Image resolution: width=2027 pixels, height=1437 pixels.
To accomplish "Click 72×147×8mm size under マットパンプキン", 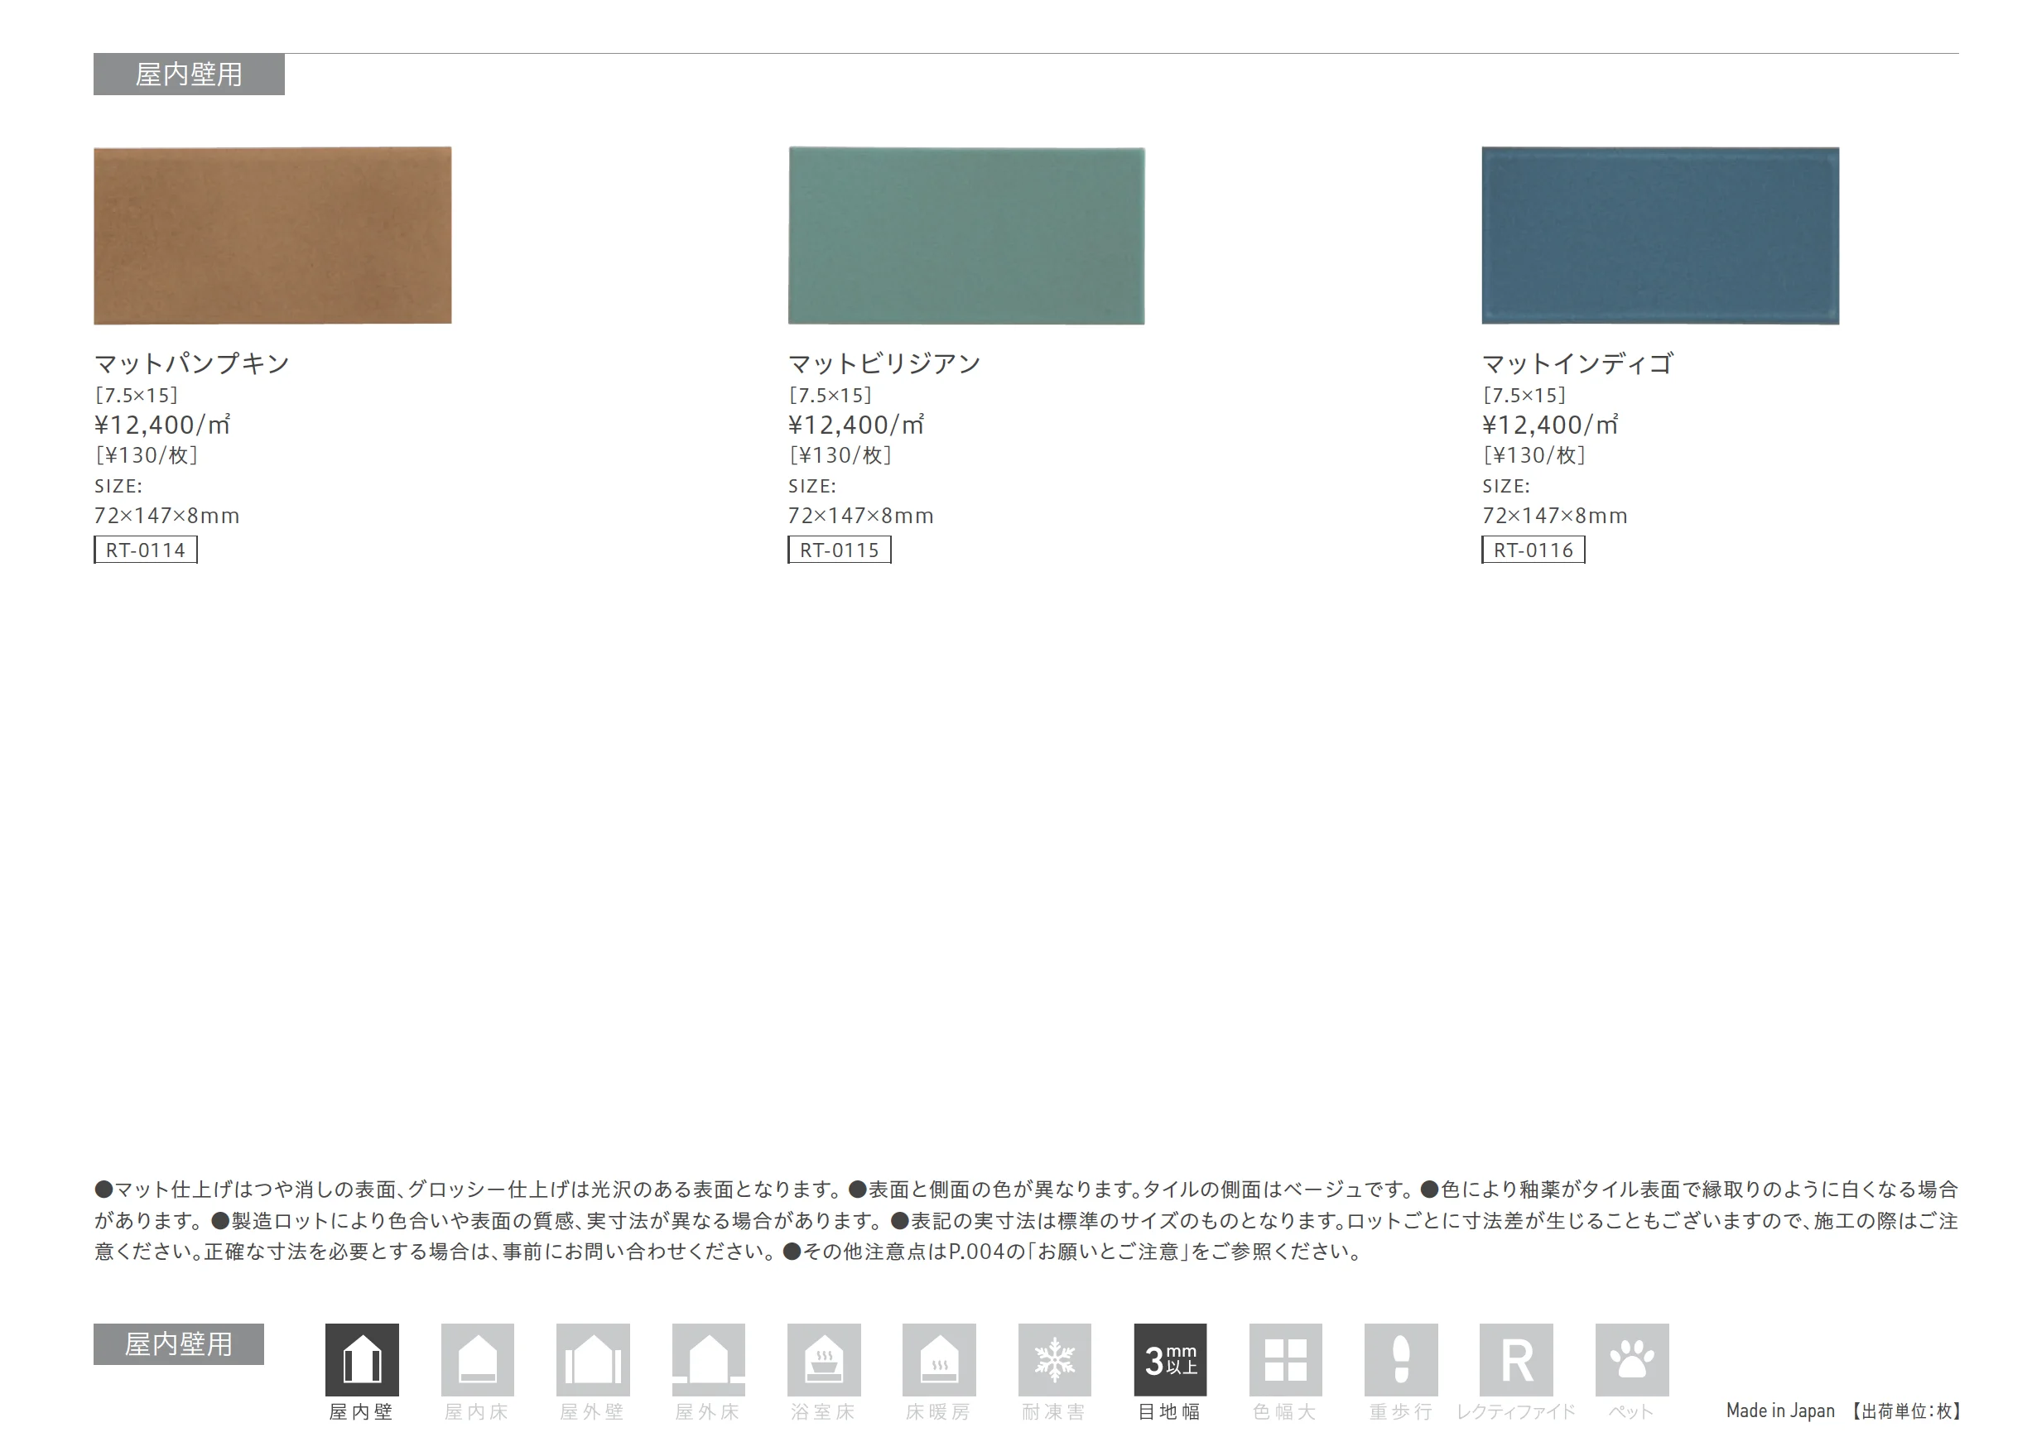I will tap(167, 516).
